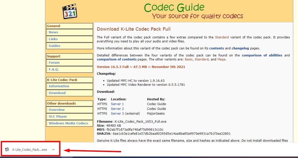Open the News page
Image resolution: width=298 pixels, height=158 pixels.
point(53,32)
